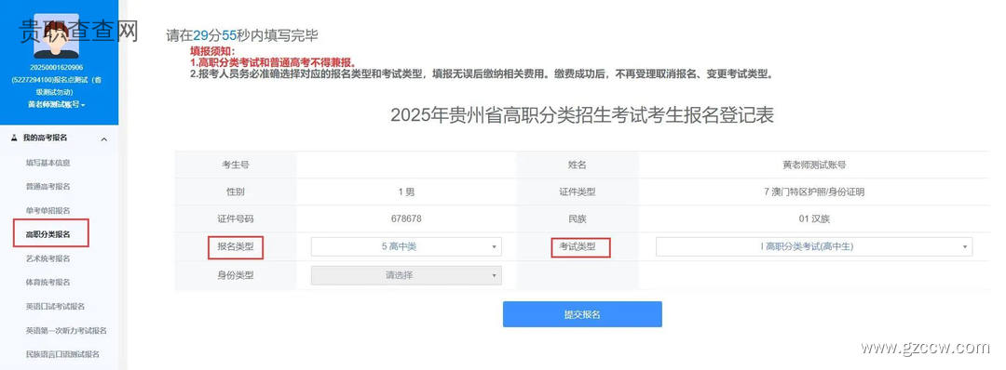
Task: Navigate to 艺术统考报名
Action: pyautogui.click(x=48, y=258)
